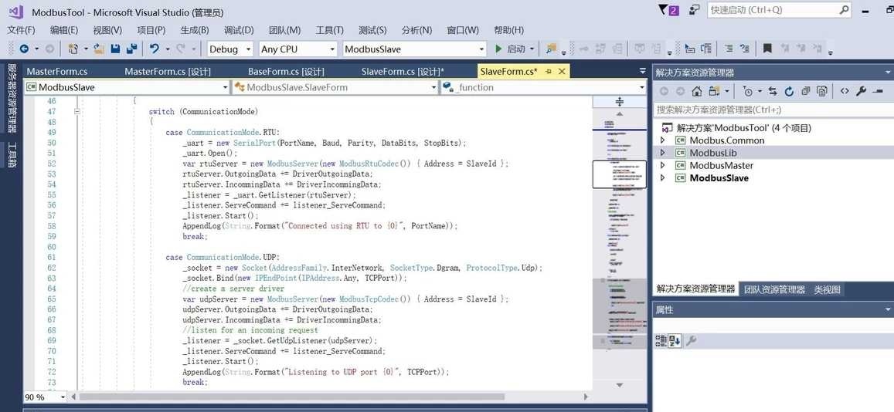Screen dimensions: 894x412
Task: Undo the last action
Action: 154,49
